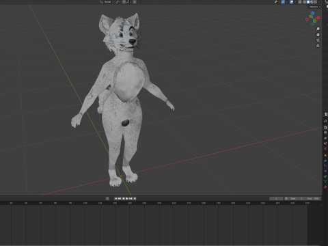Open viewport shading options dropdown
The height and width of the screenshot is (246, 328).
318,2
